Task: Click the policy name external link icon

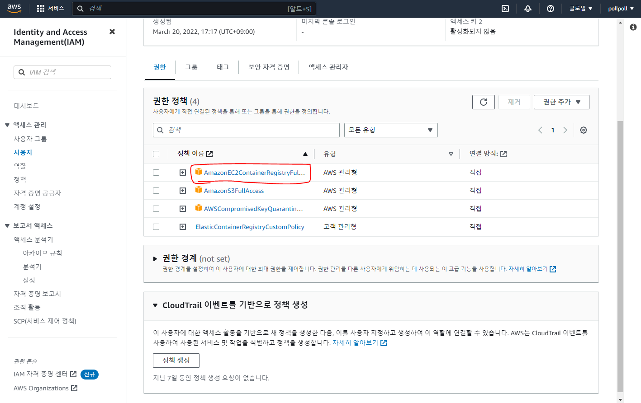Action: (x=209, y=154)
